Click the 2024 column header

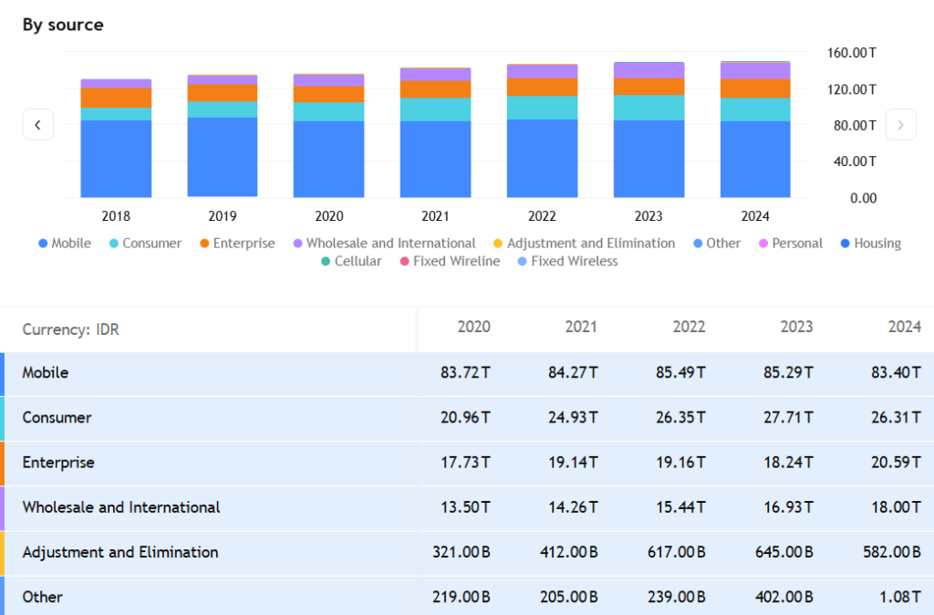coord(904,327)
